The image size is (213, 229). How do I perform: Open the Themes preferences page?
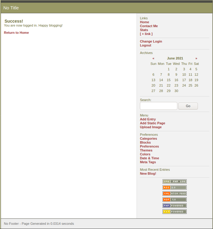coord(146,150)
